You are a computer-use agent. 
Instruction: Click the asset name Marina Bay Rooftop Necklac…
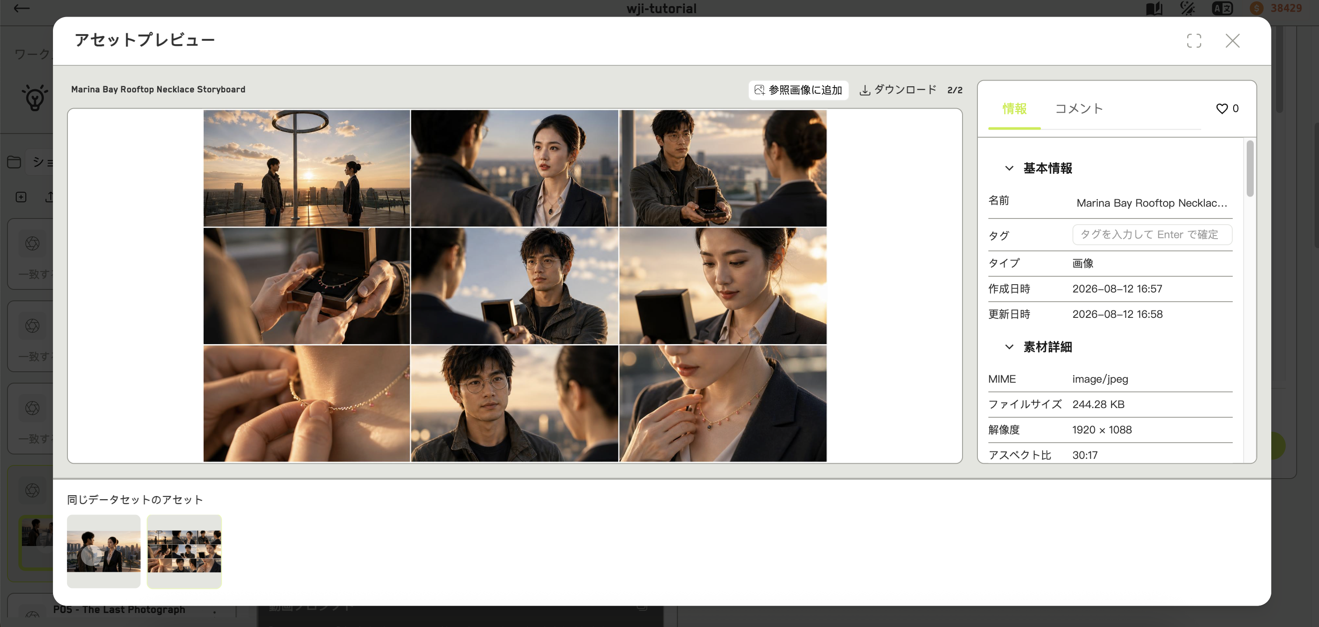(1152, 203)
